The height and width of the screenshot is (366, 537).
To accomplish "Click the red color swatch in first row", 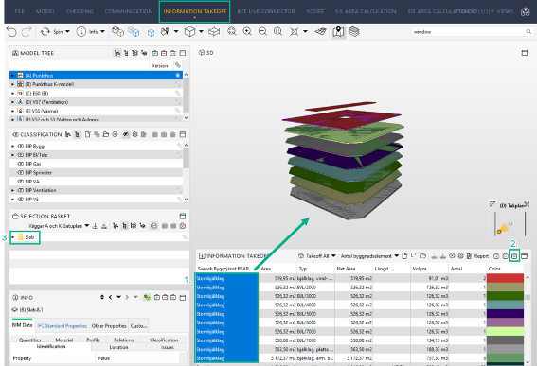I will [x=505, y=278].
